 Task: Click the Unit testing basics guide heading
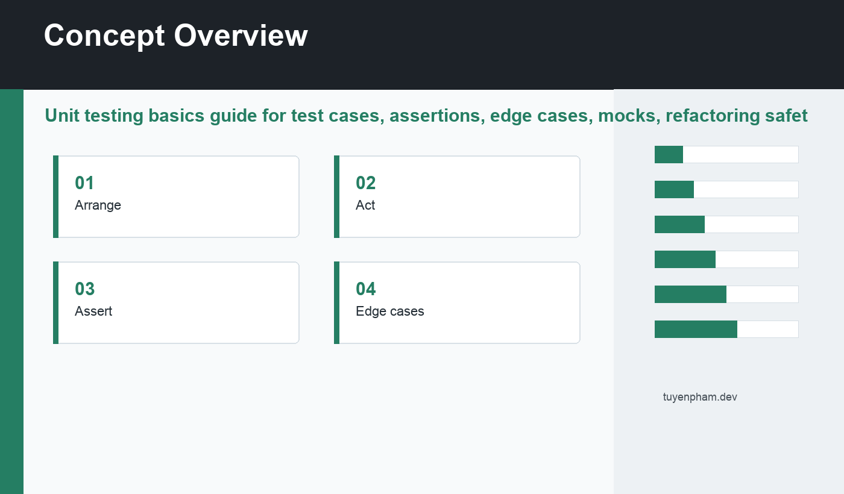pos(426,115)
